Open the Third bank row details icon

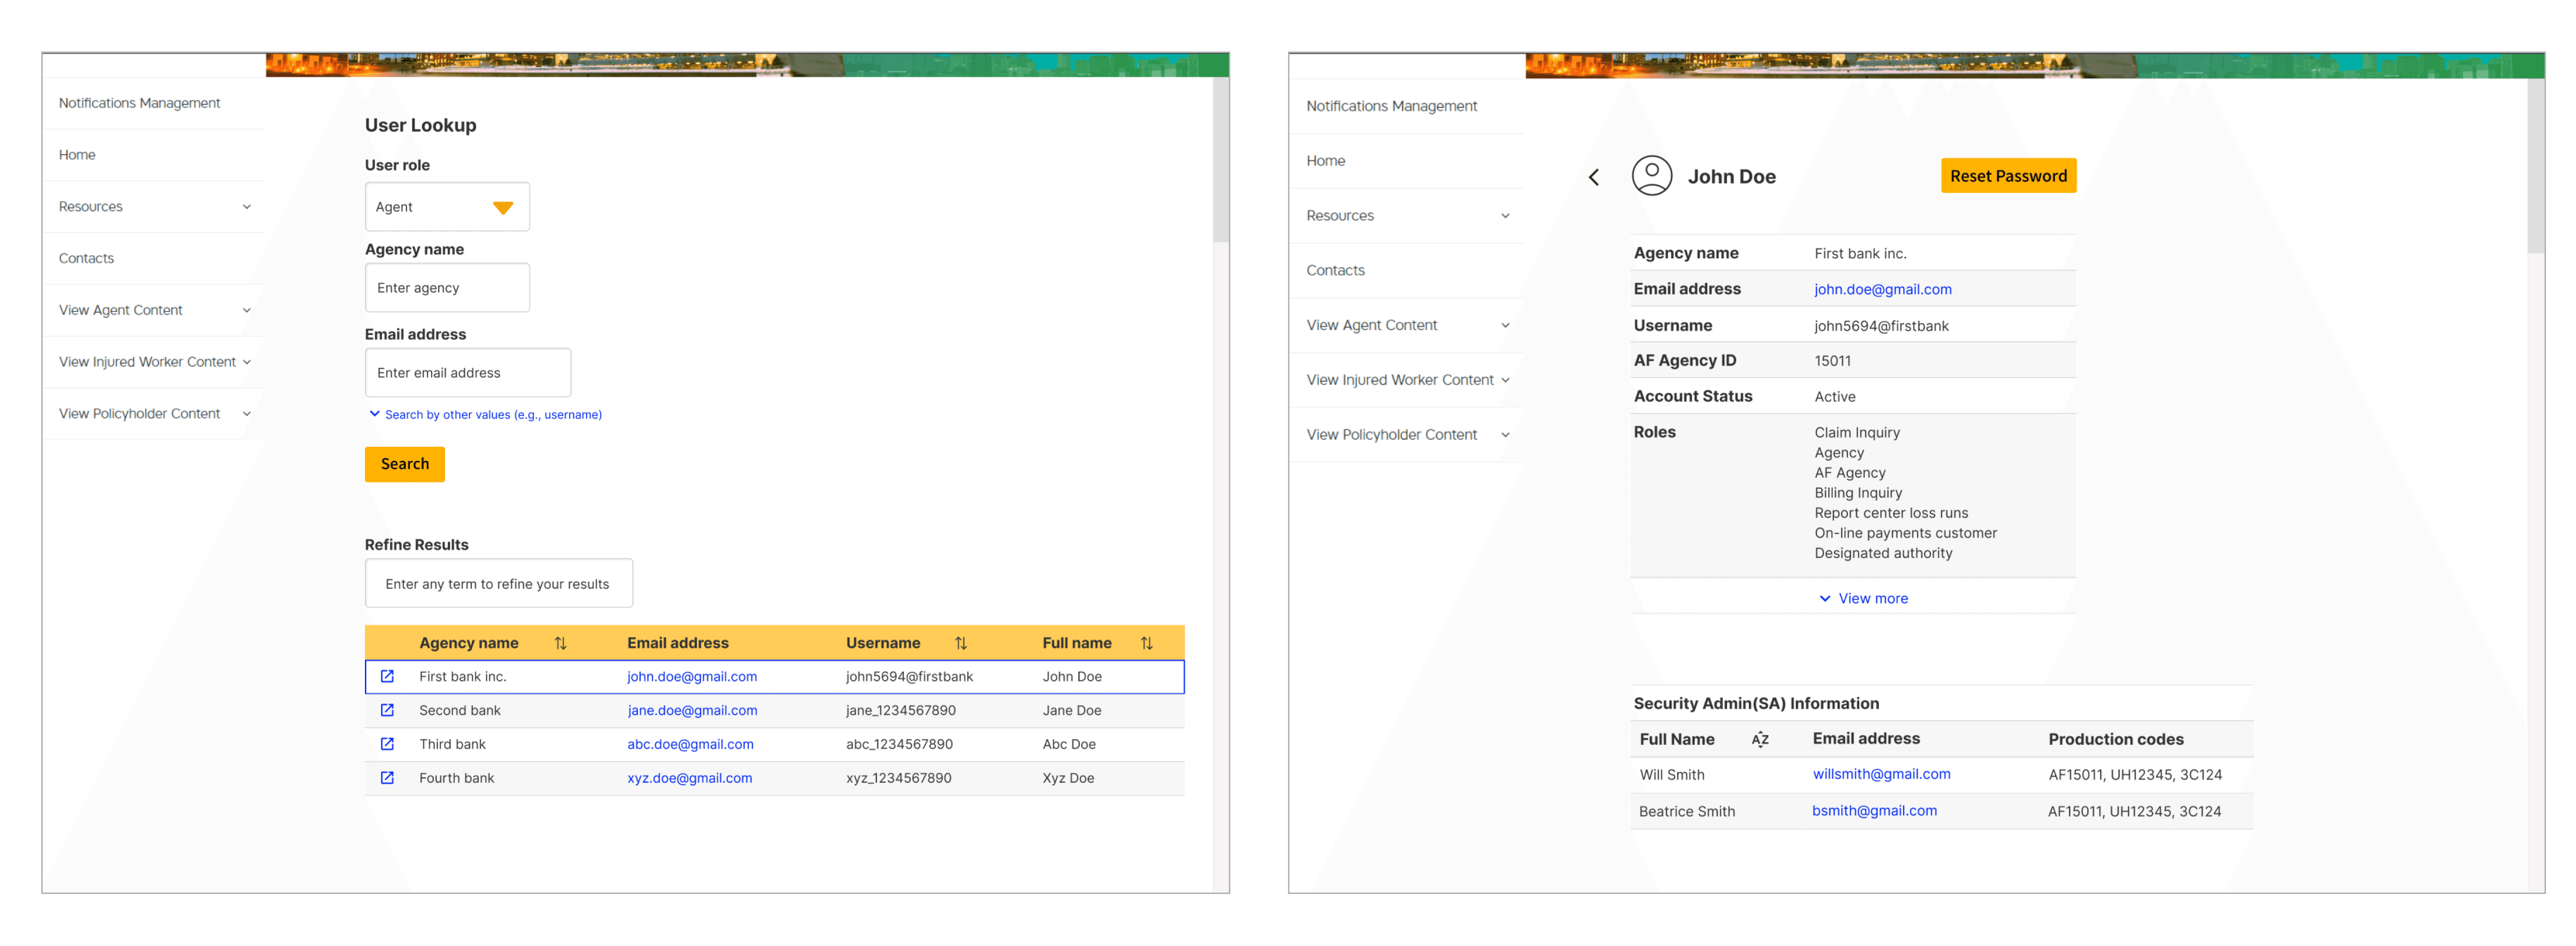click(x=387, y=744)
